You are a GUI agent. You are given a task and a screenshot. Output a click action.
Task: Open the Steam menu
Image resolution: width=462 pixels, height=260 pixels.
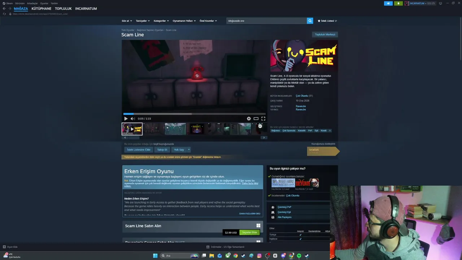pyautogui.click(x=9, y=3)
